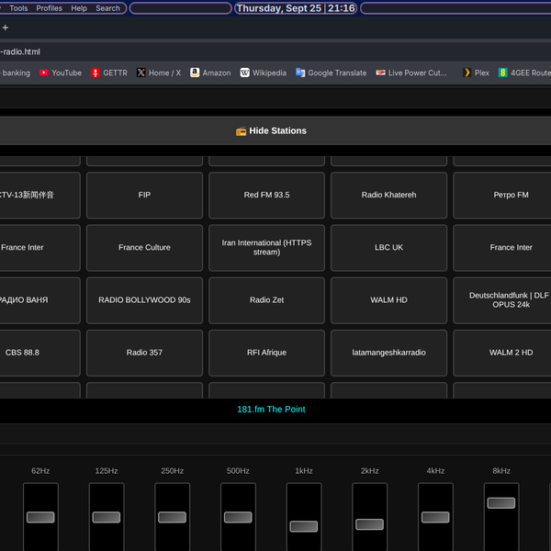Click the 2kHz equalizer slider handle
Viewport: 551px width, 551px height.
(x=370, y=524)
